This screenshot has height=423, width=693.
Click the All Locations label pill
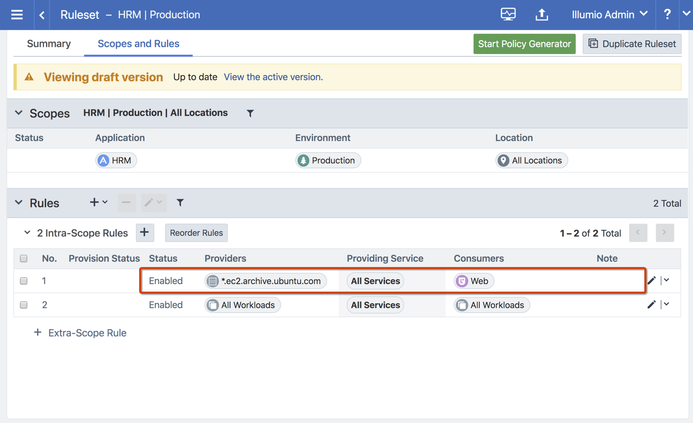click(x=531, y=160)
